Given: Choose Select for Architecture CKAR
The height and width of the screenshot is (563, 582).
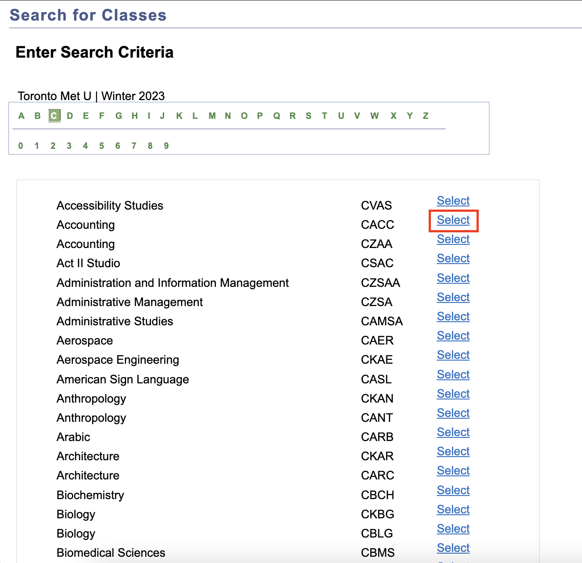Looking at the screenshot, I should pos(453,452).
